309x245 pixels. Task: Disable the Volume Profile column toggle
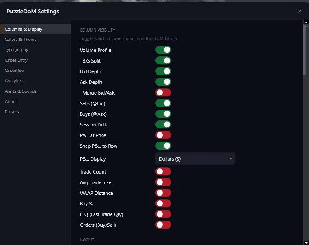tap(163, 50)
